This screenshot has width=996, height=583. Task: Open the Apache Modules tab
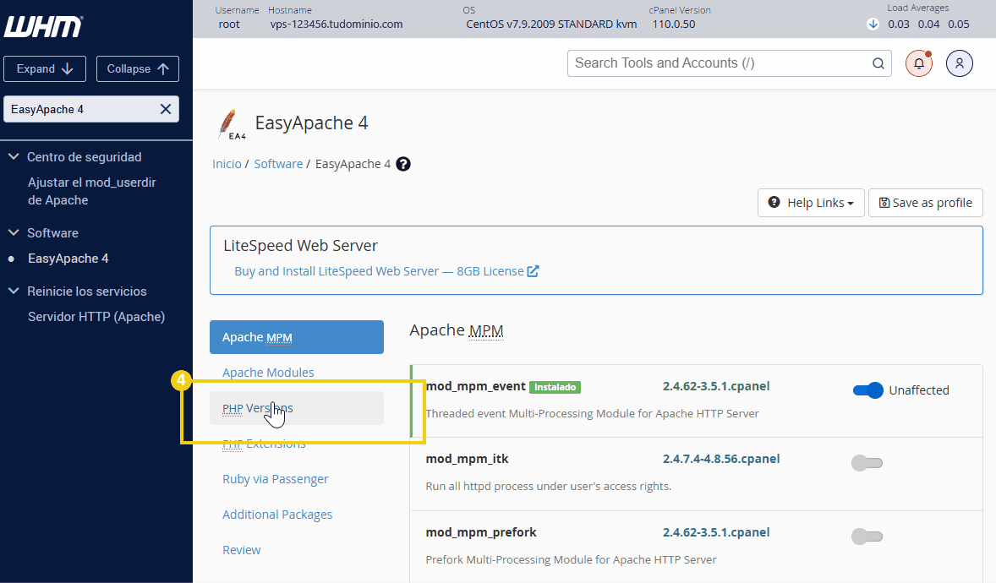(268, 373)
